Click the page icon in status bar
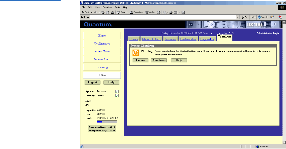The height and width of the screenshot is (149, 286). (x=82, y=146)
